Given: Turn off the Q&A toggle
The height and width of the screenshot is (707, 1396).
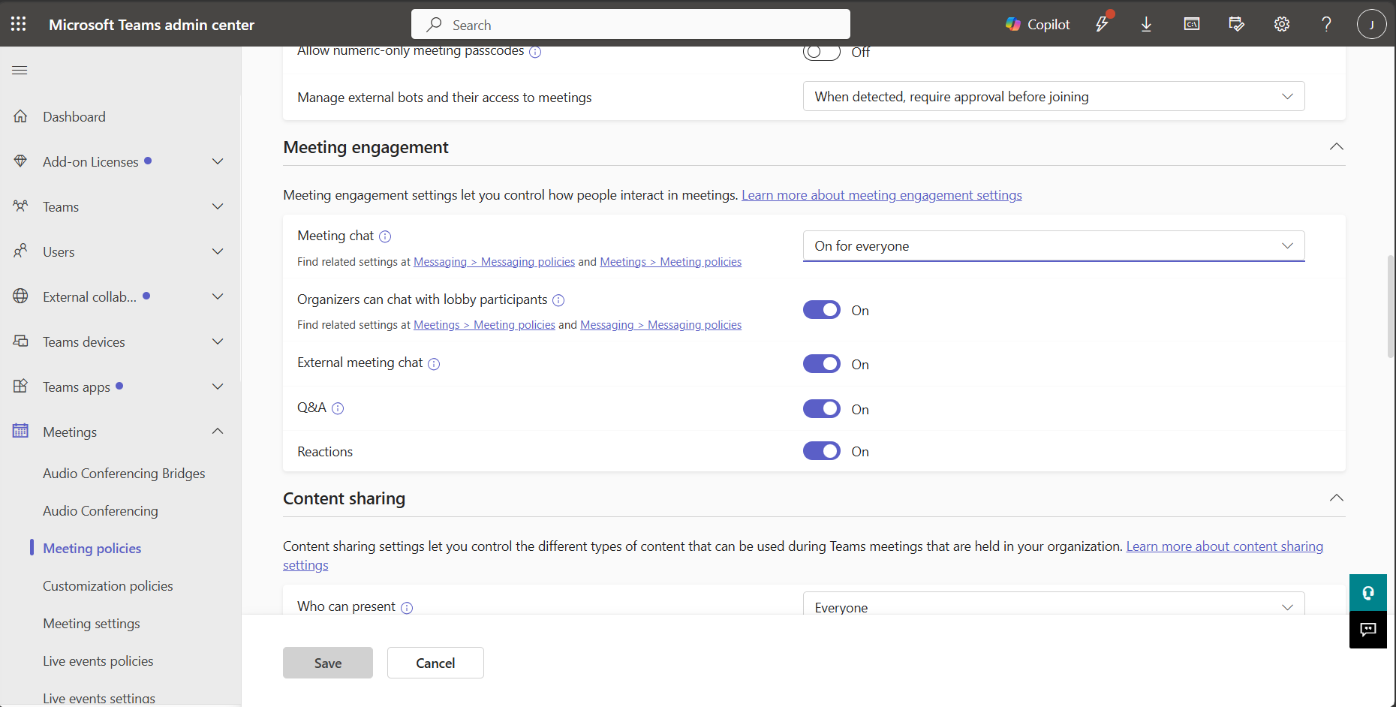Looking at the screenshot, I should click(821, 409).
